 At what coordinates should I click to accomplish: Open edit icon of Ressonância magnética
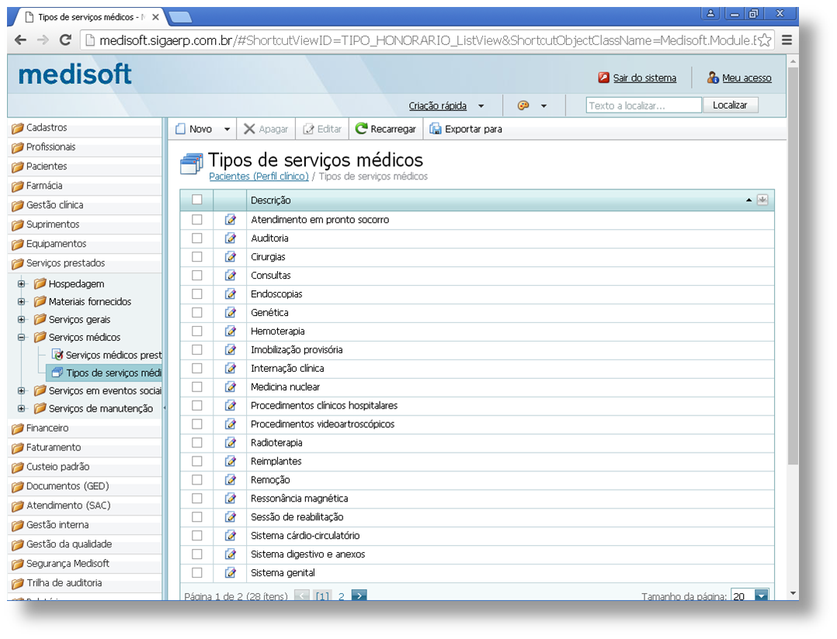click(x=230, y=498)
